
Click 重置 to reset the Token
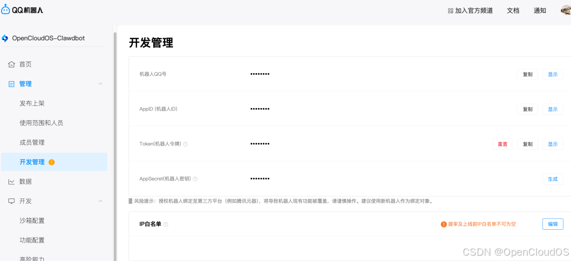pyautogui.click(x=503, y=144)
